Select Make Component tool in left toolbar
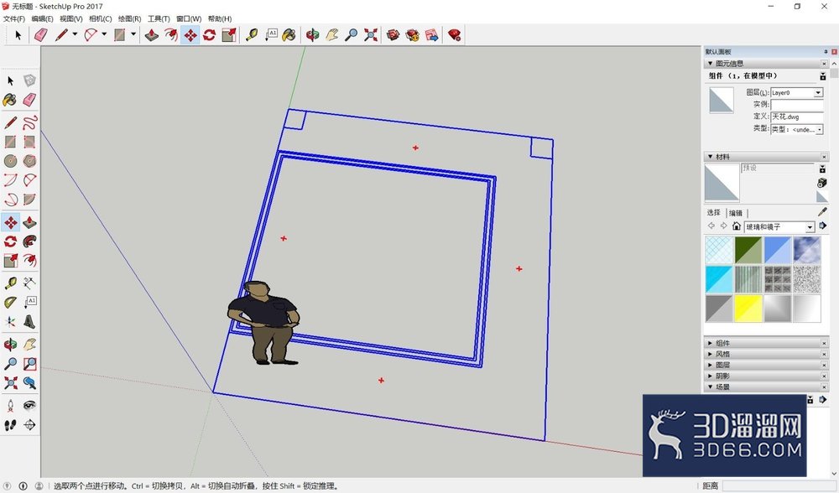 30,80
